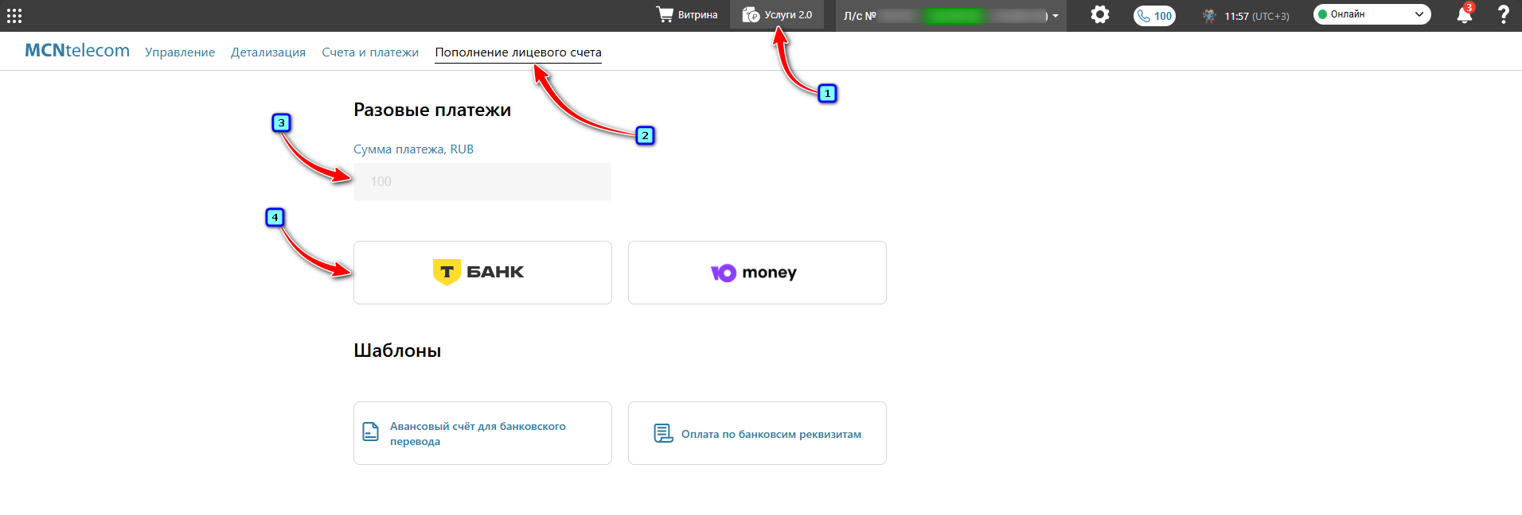Image resolution: width=1522 pixels, height=515 pixels.
Task: Click the Витрина shopping cart icon
Action: [x=665, y=15]
